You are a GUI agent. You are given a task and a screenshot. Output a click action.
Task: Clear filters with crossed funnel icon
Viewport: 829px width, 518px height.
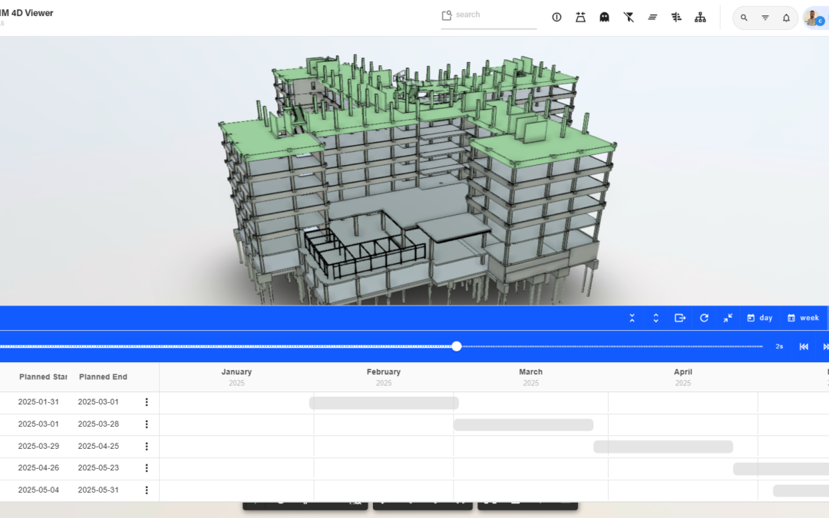coord(629,18)
